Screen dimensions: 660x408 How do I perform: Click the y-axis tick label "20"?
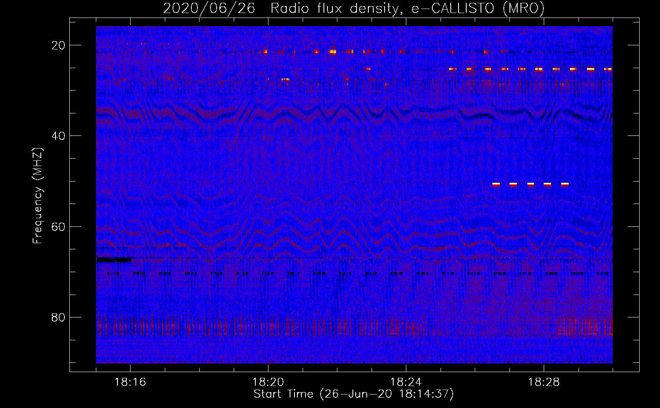pyautogui.click(x=58, y=45)
